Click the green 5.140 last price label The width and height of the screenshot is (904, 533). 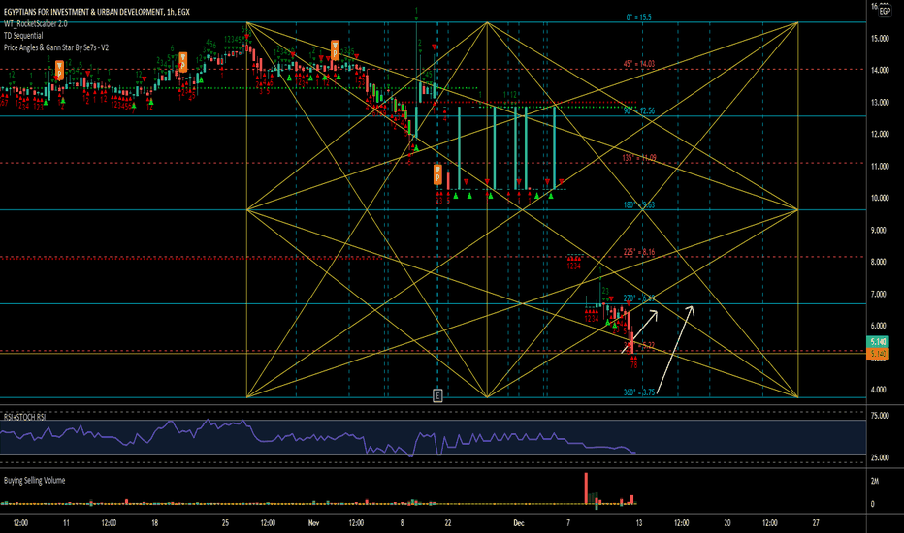tap(878, 342)
